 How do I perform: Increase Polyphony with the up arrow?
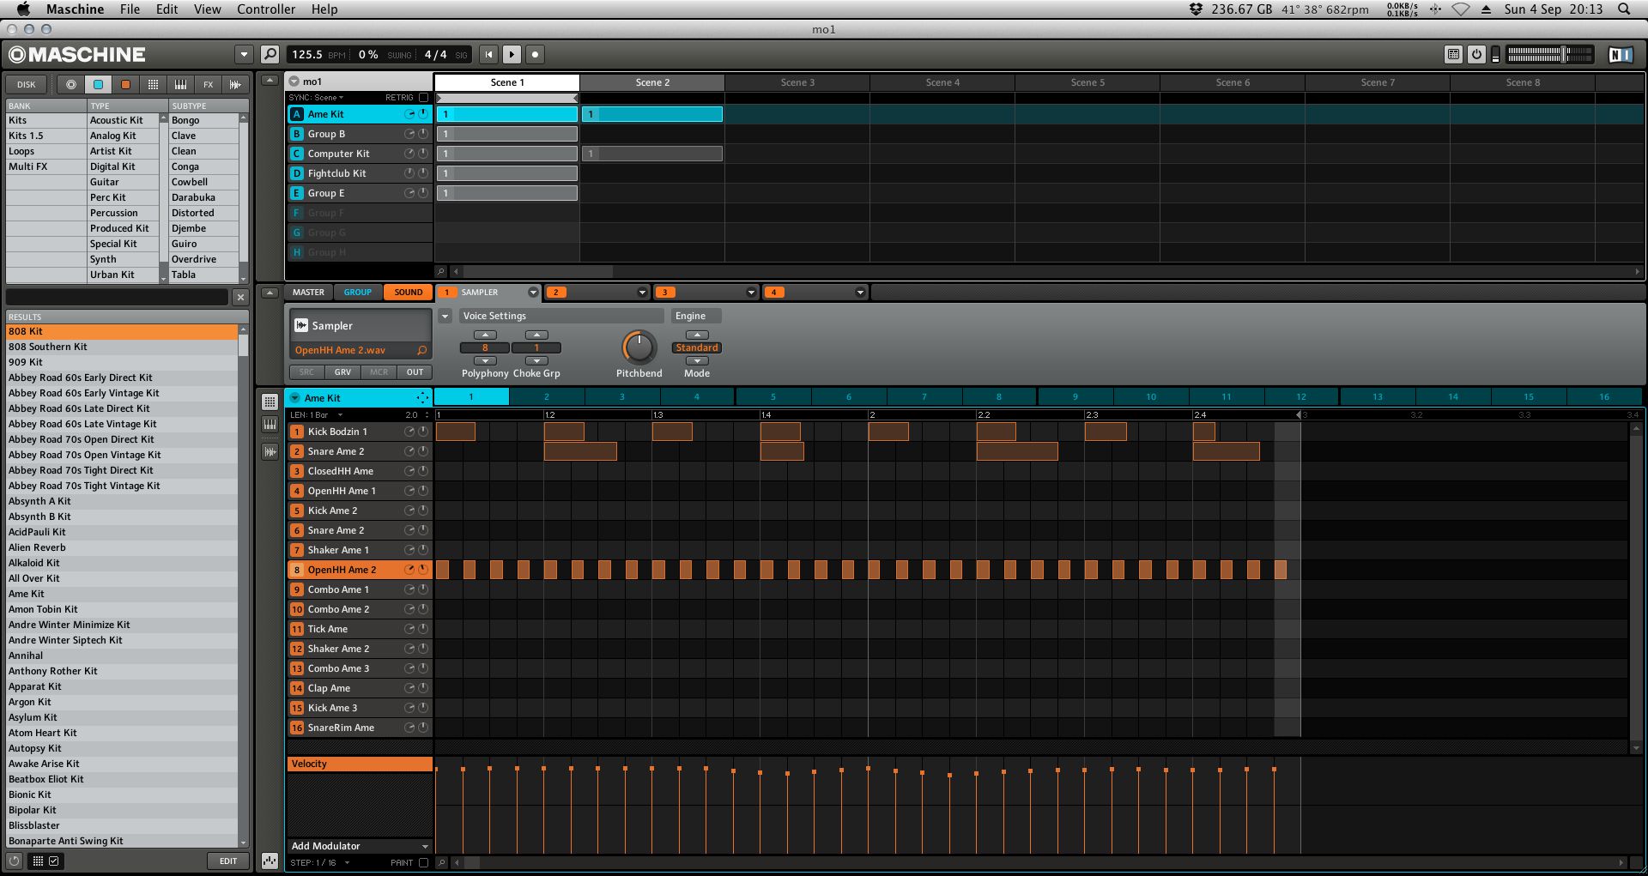(485, 335)
